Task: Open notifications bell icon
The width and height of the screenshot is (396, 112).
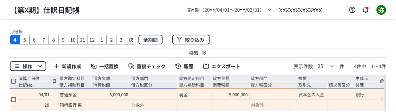Action: click(x=366, y=10)
